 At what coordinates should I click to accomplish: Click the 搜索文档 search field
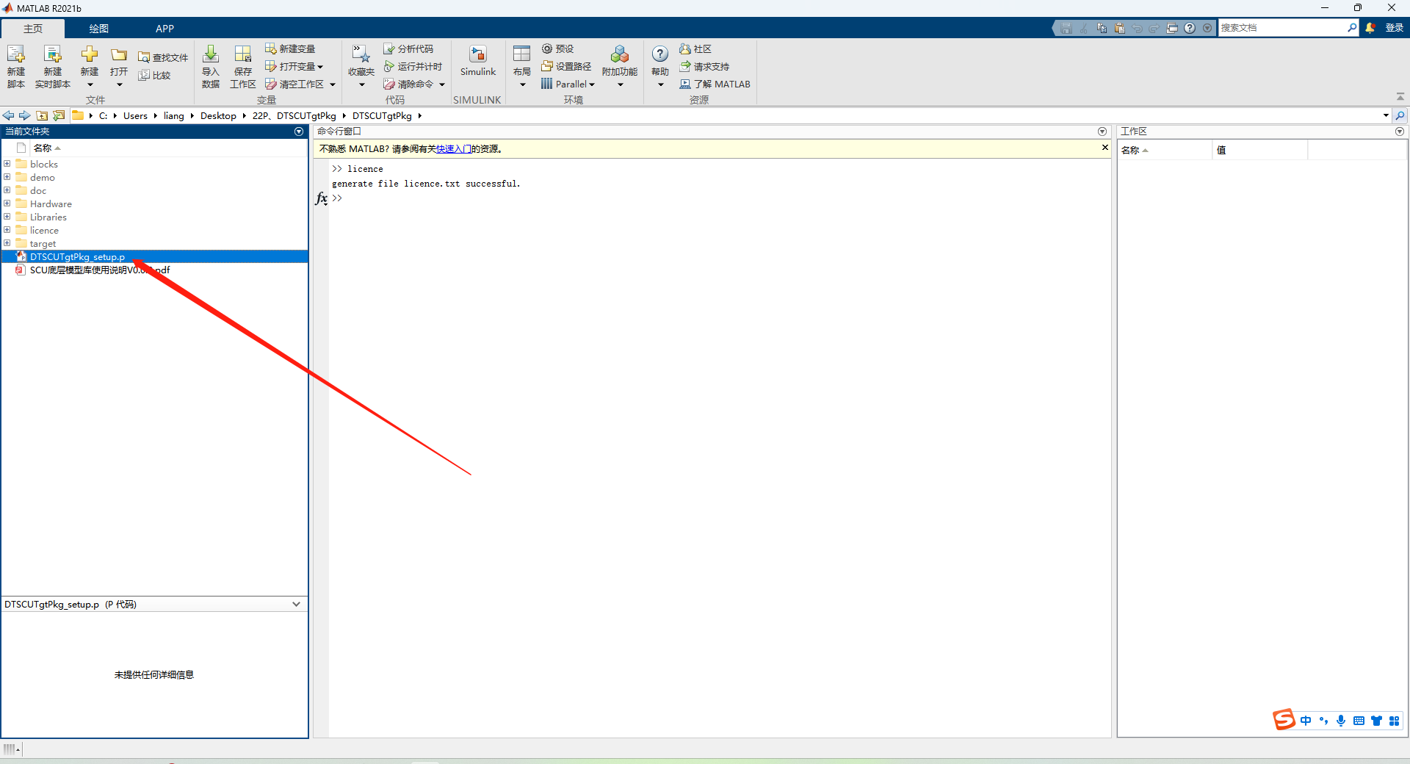(x=1281, y=28)
